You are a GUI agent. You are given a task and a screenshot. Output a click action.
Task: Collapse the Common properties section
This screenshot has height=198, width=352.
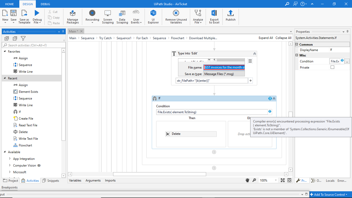(x=297, y=45)
